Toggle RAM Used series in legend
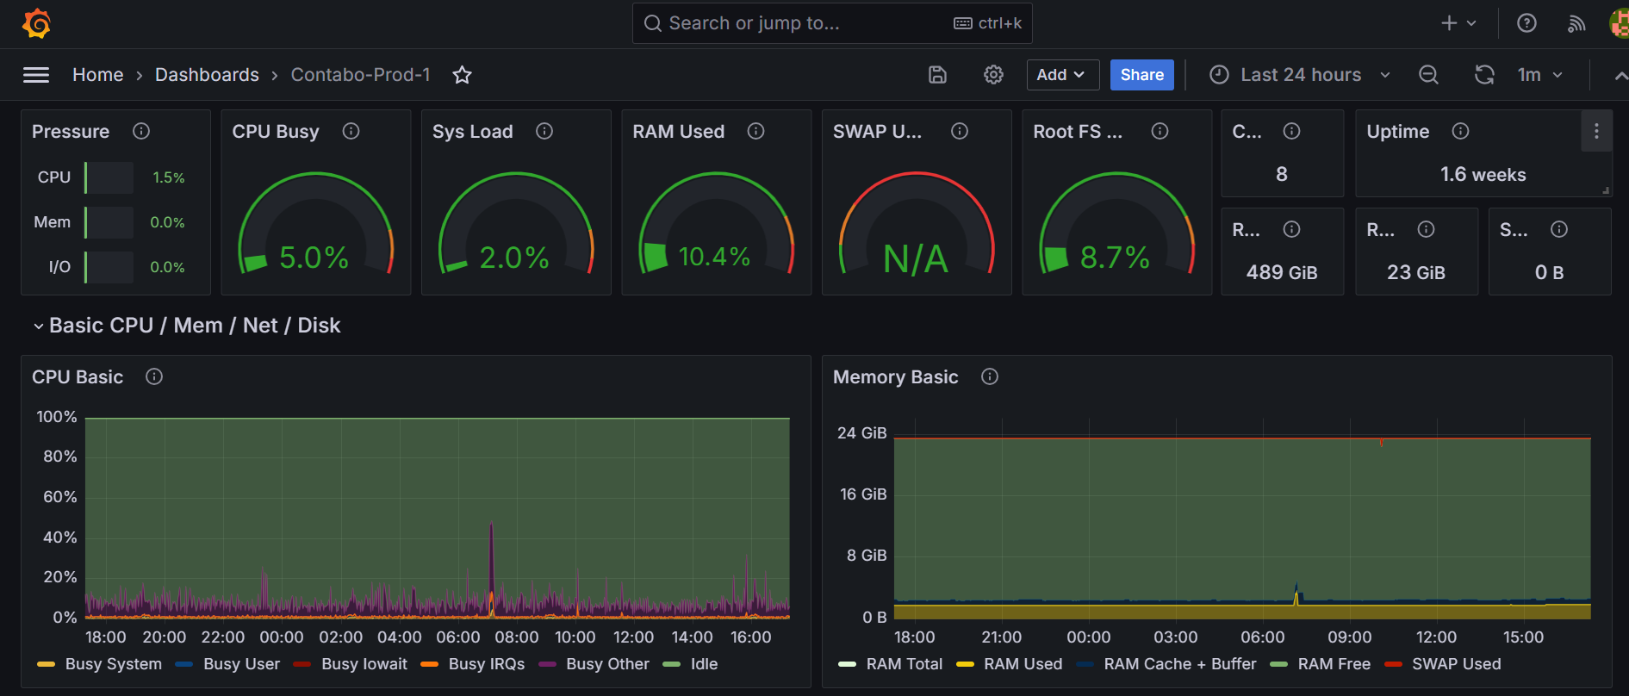Image resolution: width=1629 pixels, height=696 pixels. click(1023, 664)
